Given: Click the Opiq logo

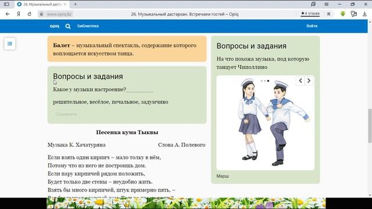Looking at the screenshot, I should point(54,26).
